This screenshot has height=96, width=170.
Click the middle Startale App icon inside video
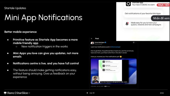tap(104, 66)
